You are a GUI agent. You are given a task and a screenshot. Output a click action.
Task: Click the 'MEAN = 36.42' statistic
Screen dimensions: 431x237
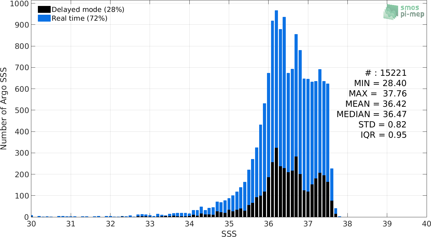point(376,104)
